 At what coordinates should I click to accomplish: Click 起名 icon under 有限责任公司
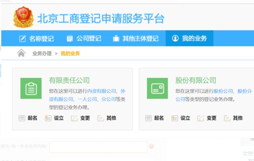tap(22, 118)
